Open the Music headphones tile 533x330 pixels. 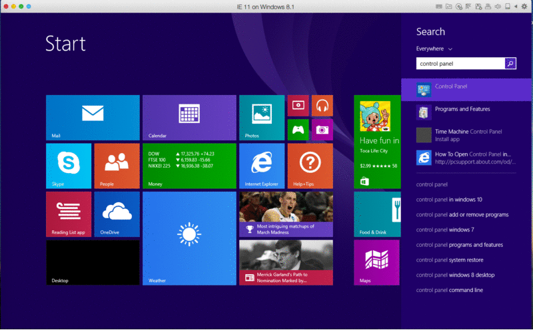322,105
